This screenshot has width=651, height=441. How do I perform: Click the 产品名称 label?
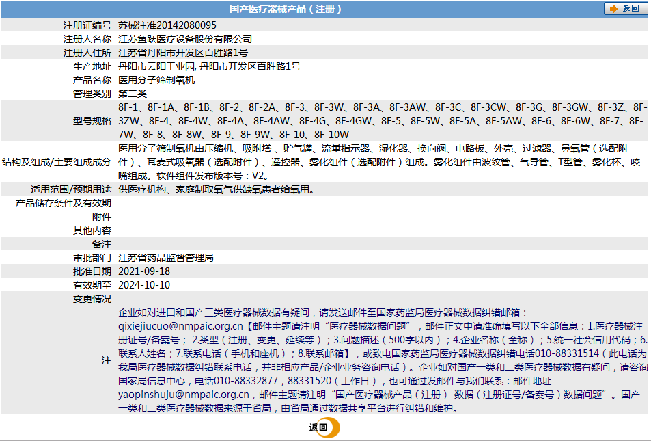92,80
